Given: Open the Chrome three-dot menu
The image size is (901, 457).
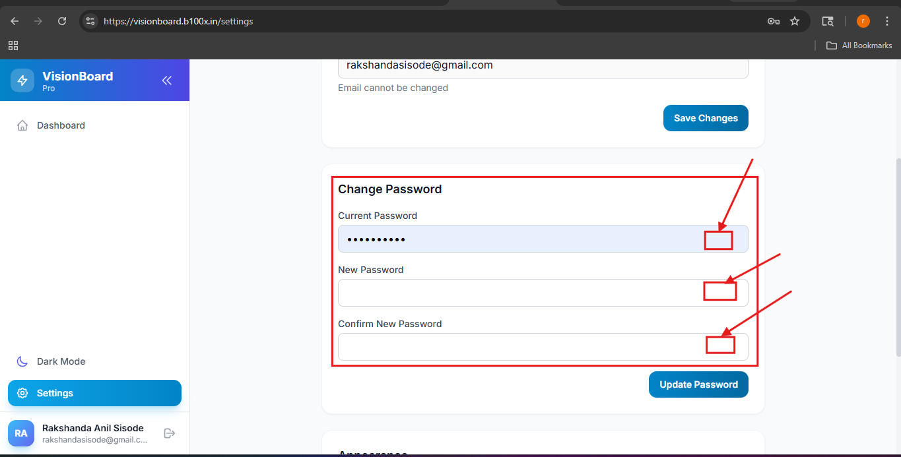Looking at the screenshot, I should click(887, 21).
